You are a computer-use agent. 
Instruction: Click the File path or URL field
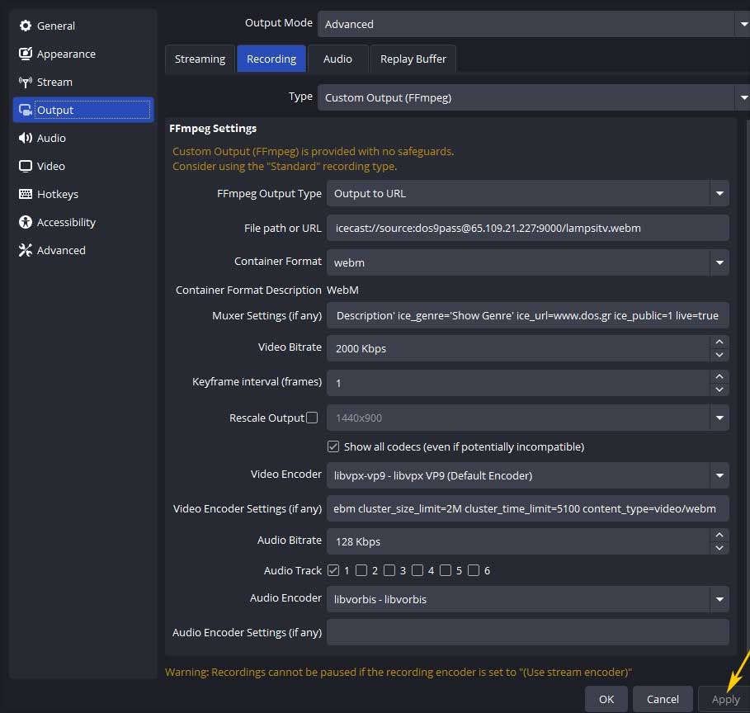pyautogui.click(x=527, y=228)
